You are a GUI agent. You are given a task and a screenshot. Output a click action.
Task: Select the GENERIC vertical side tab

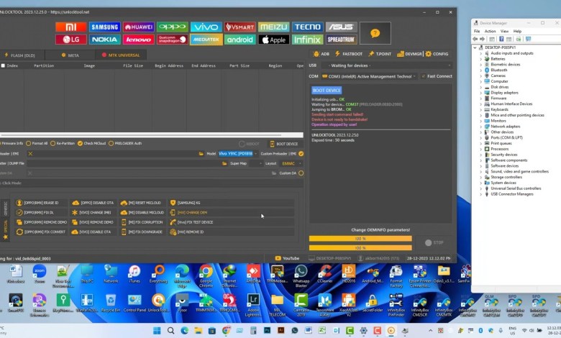[5, 208]
